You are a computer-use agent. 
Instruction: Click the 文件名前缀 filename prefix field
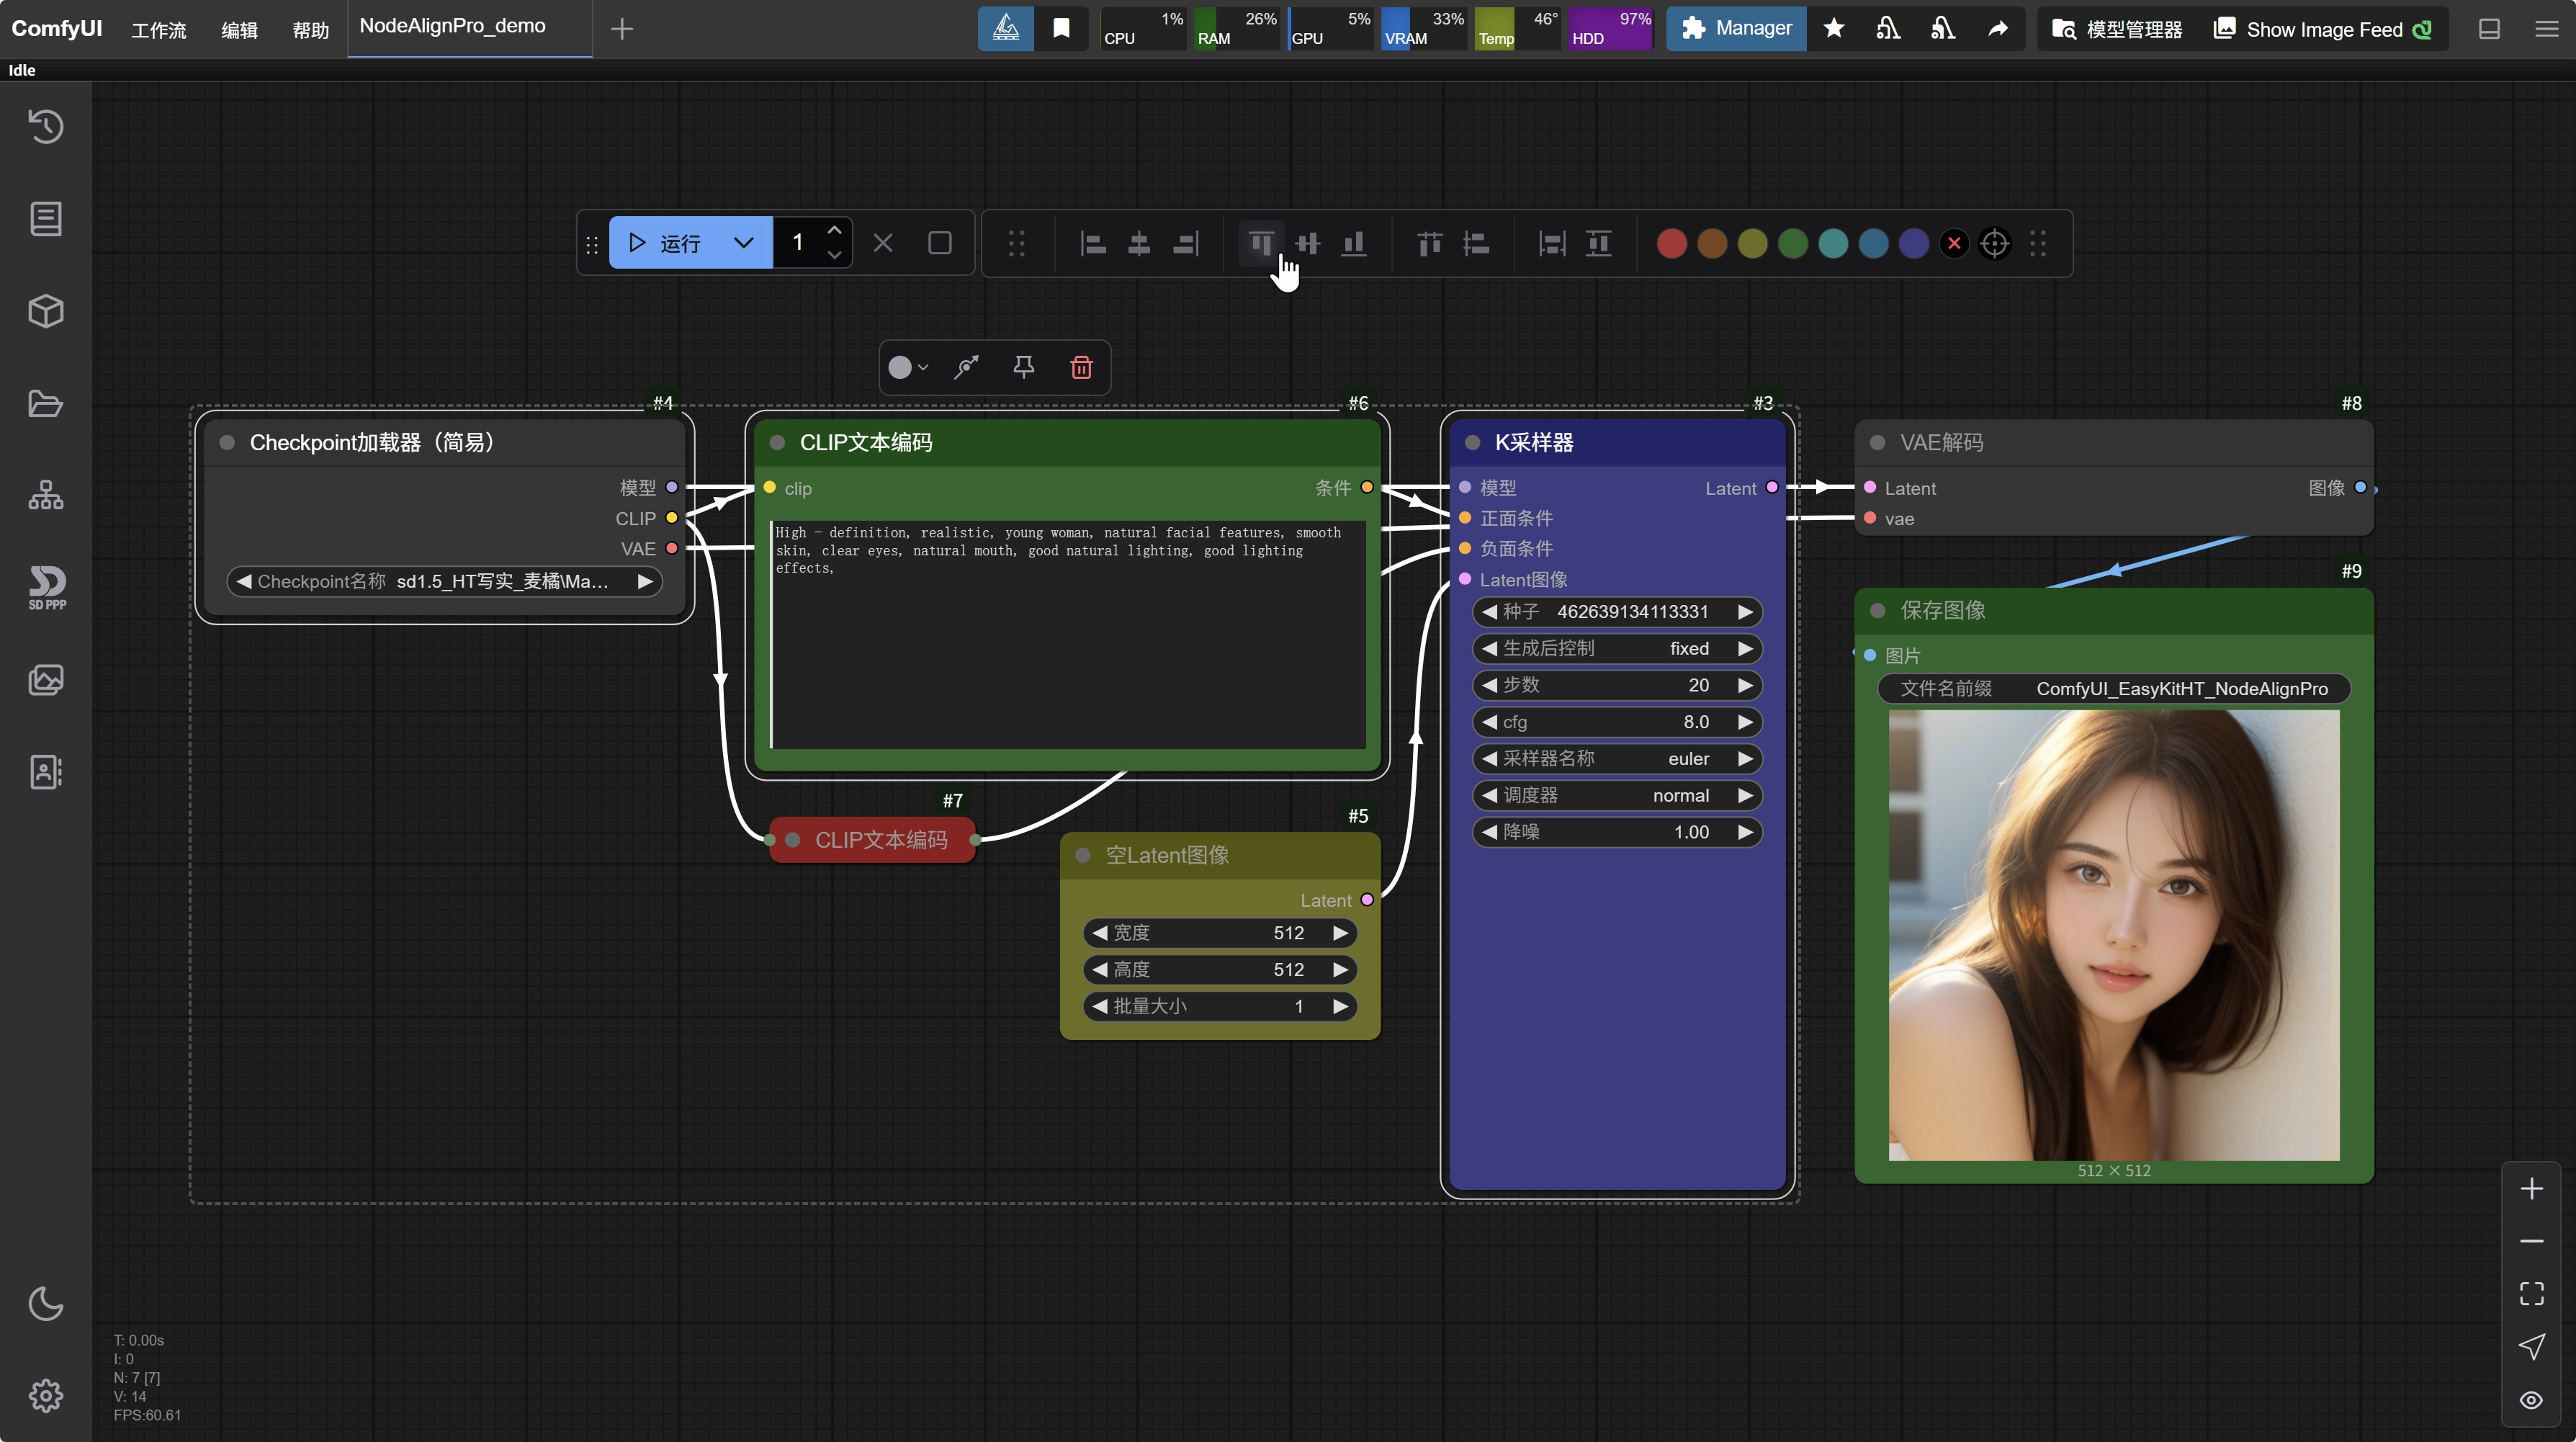coord(2113,688)
